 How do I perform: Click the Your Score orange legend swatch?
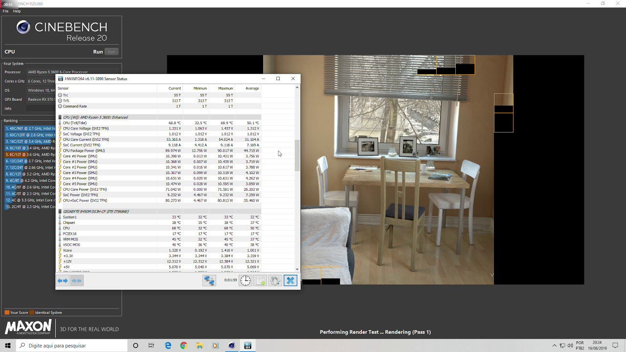(7, 312)
